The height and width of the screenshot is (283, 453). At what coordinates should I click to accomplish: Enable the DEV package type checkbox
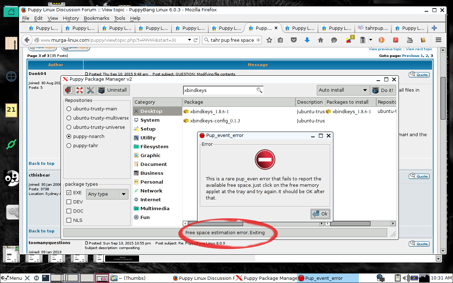click(x=69, y=202)
